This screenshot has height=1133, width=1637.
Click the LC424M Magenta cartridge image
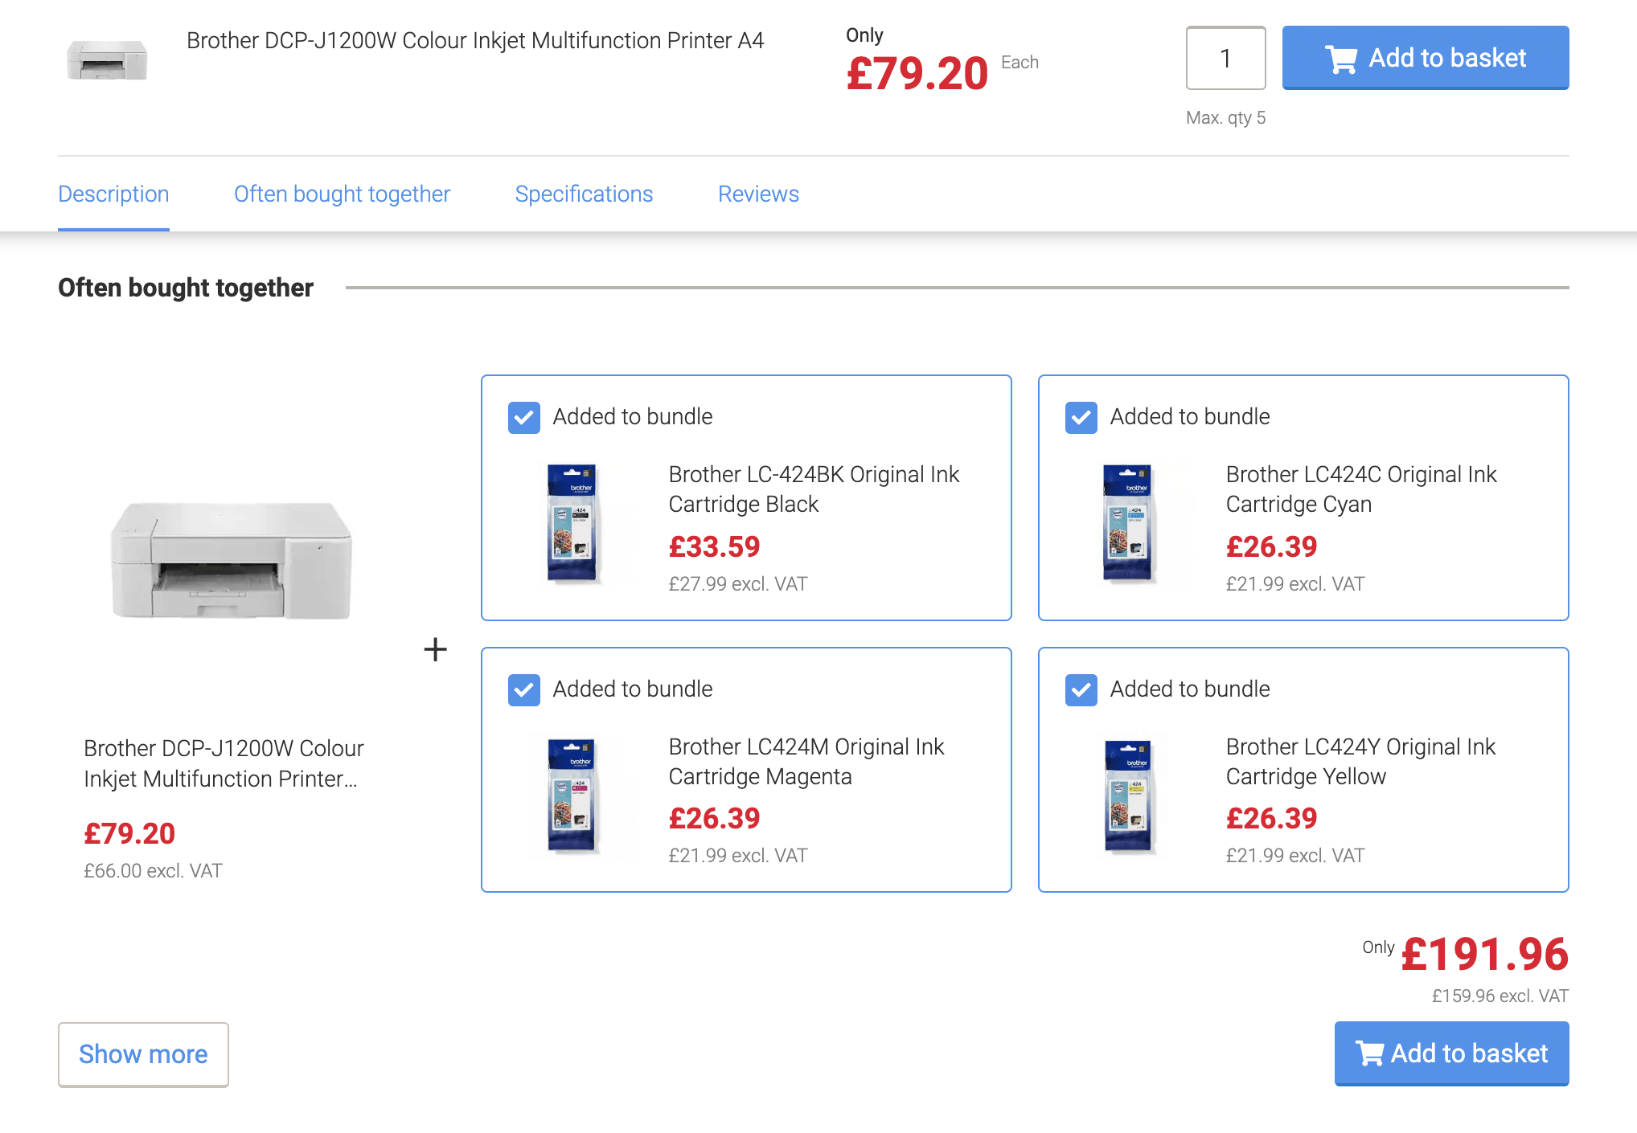pos(572,795)
